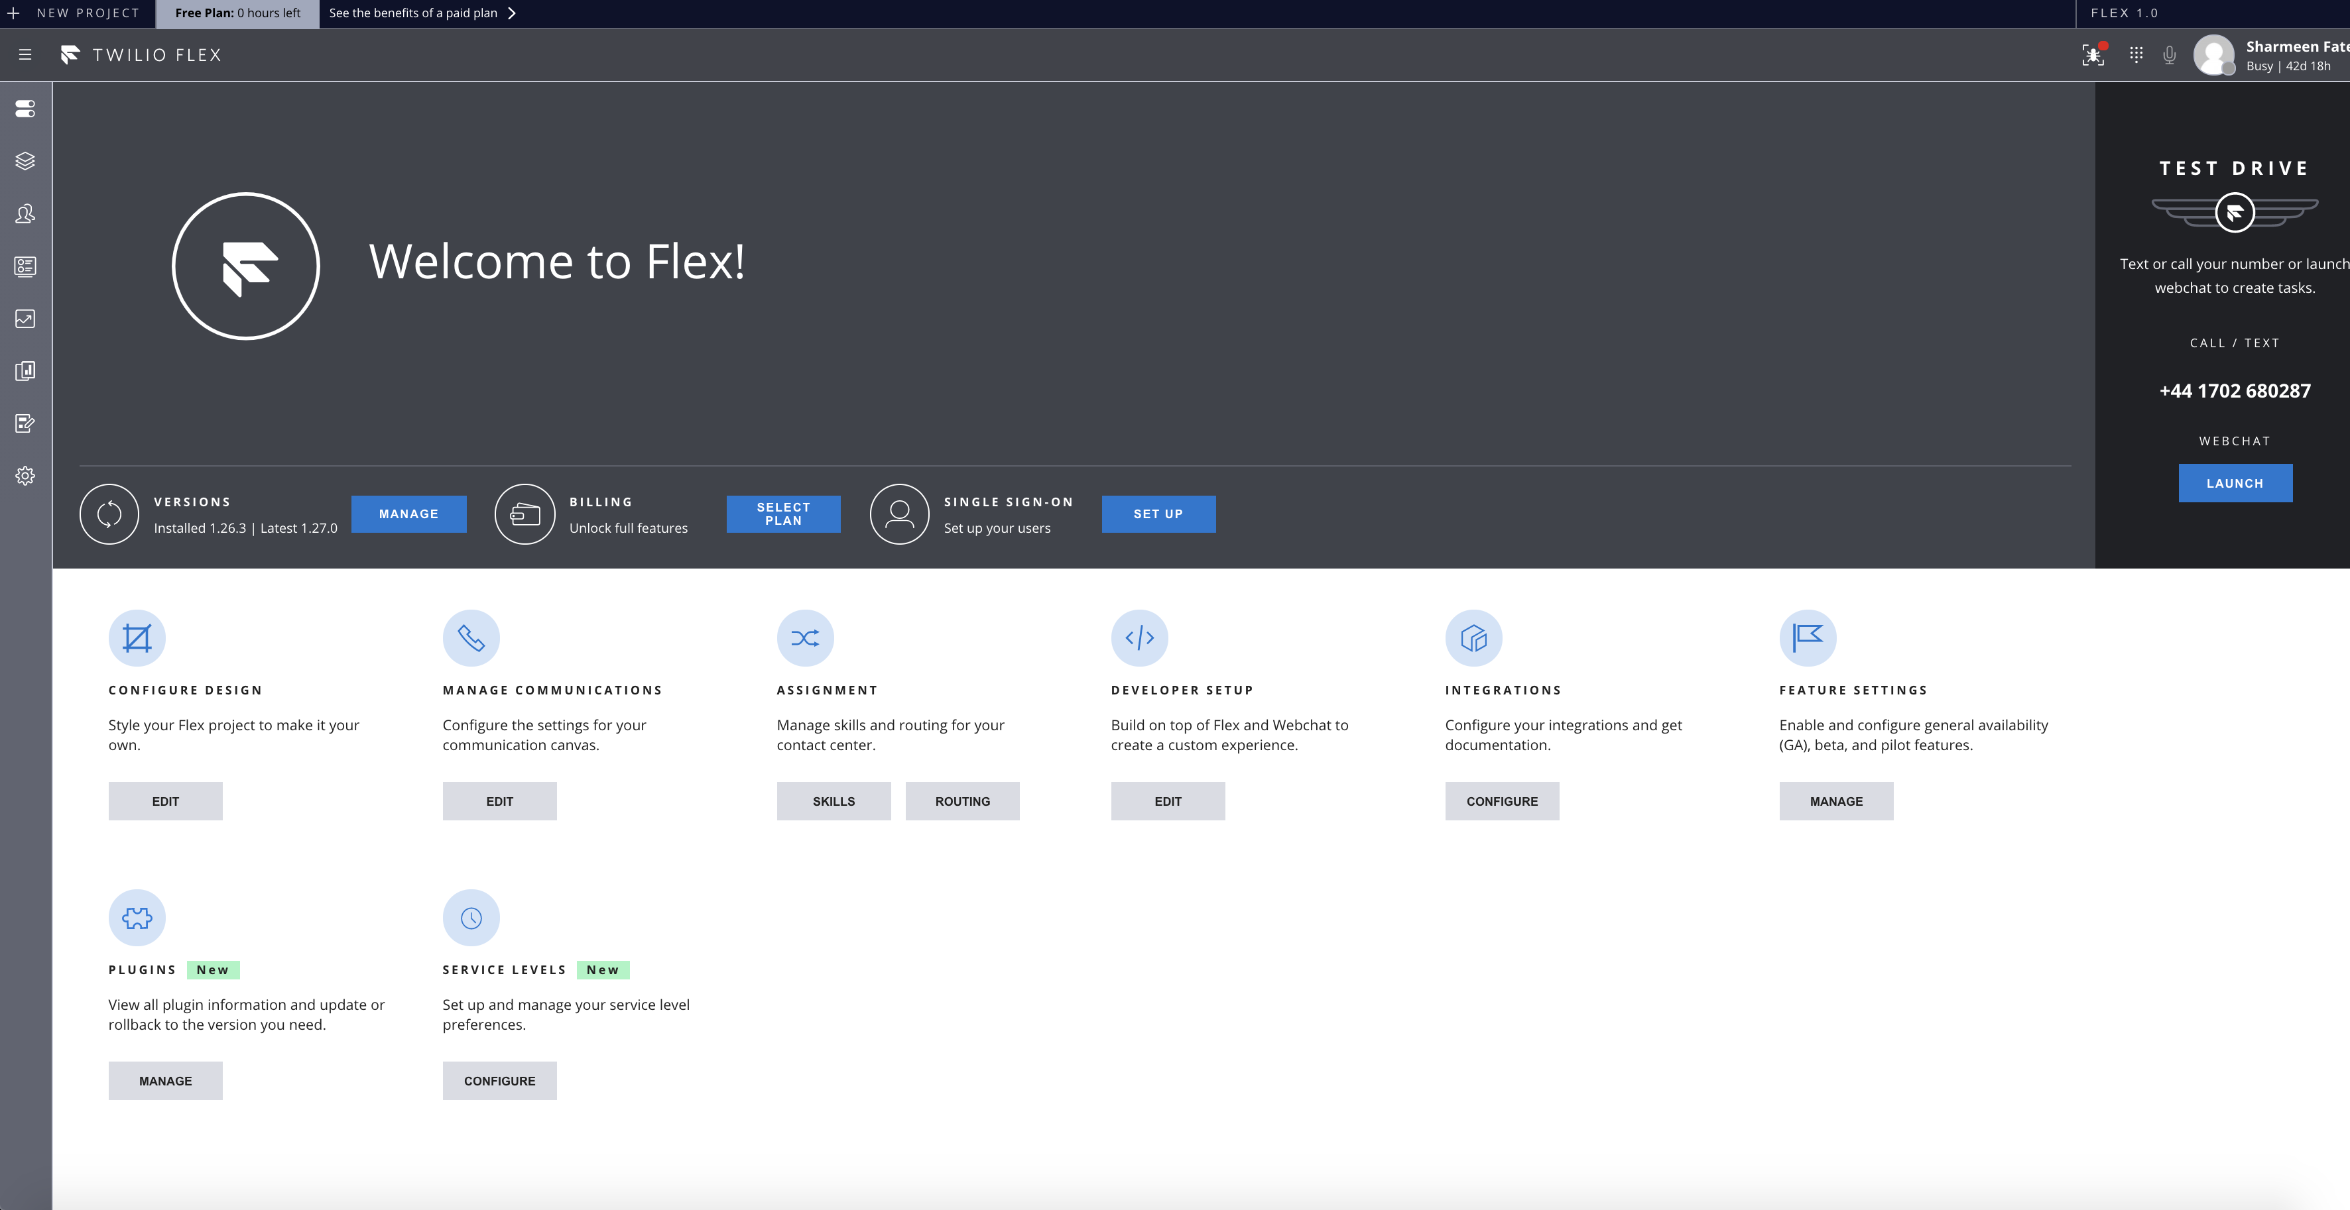Click the Set Up single sign-on button

1158,514
